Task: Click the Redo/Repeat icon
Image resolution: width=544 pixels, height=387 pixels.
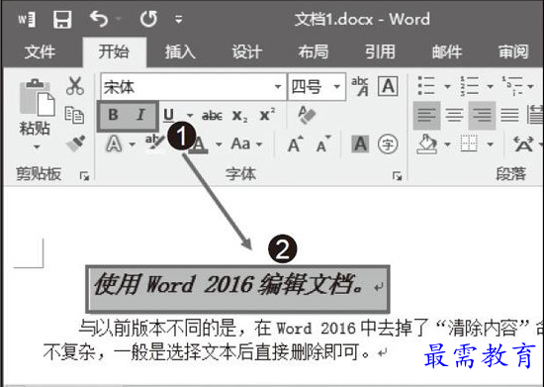Action: tap(148, 19)
